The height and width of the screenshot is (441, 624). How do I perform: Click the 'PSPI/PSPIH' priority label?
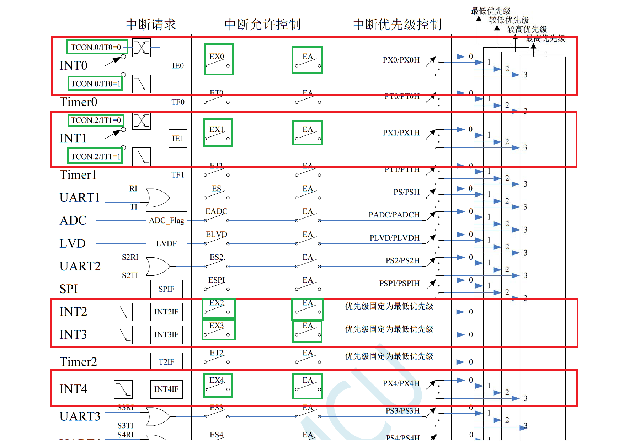point(399,283)
